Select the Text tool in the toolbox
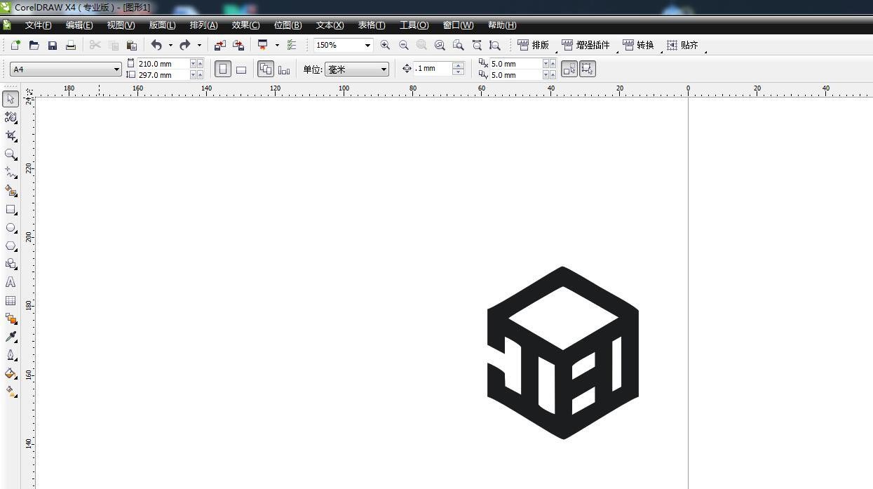Image resolution: width=873 pixels, height=489 pixels. pos(11,283)
